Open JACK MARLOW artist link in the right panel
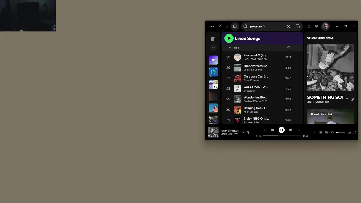This screenshot has height=203, width=361. pyautogui.click(x=318, y=102)
